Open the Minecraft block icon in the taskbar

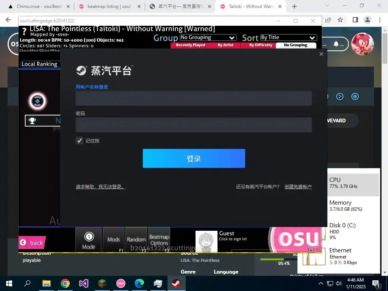point(102,283)
